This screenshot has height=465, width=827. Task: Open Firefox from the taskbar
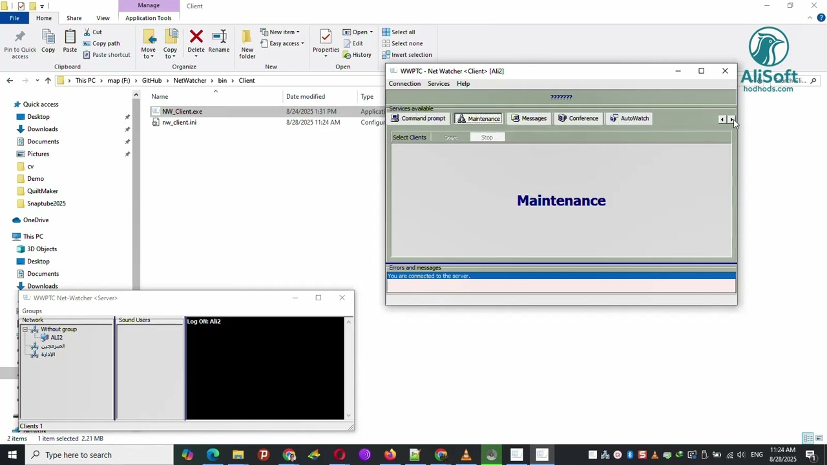[390, 455]
